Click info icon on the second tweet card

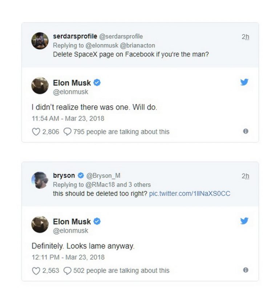pos(246,270)
